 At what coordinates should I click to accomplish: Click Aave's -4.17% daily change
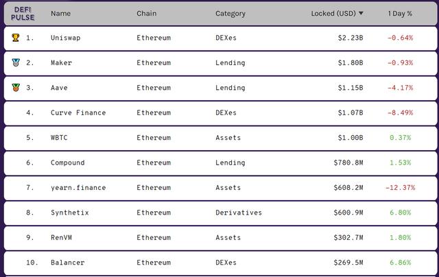[400, 88]
